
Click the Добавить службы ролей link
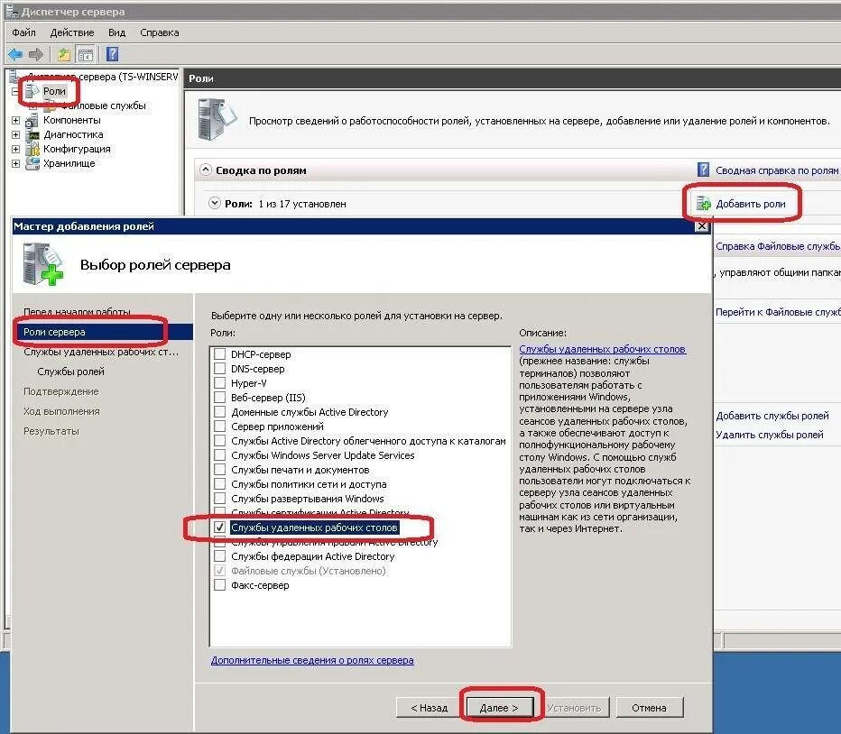(x=772, y=416)
